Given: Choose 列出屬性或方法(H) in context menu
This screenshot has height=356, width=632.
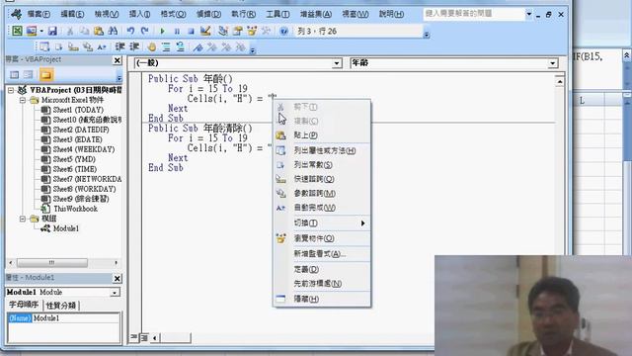Looking at the screenshot, I should click(x=322, y=150).
